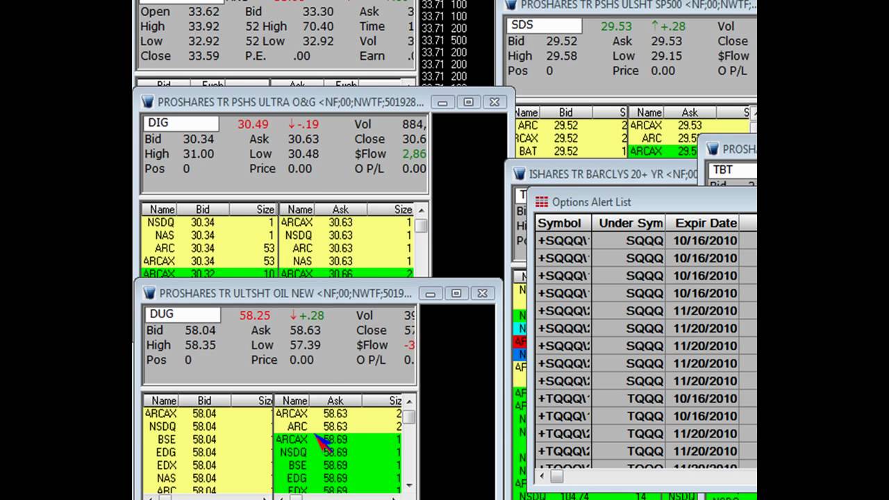This screenshot has height=500, width=889.
Task: Click bid-side Name header in DIG window
Action: [160, 209]
